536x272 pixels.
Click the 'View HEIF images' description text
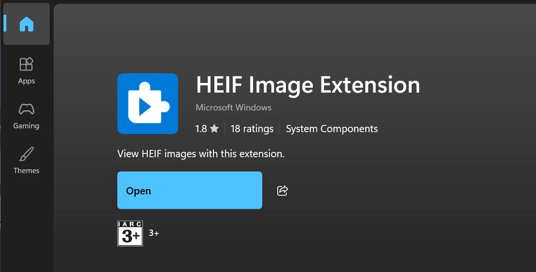tap(201, 153)
